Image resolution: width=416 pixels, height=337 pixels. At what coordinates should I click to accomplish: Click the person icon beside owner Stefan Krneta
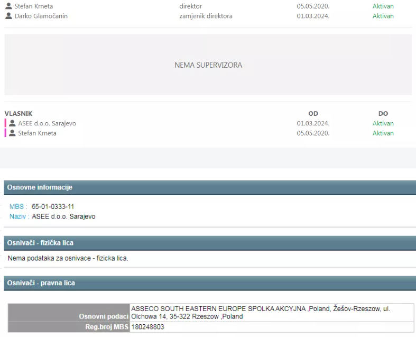[12, 133]
